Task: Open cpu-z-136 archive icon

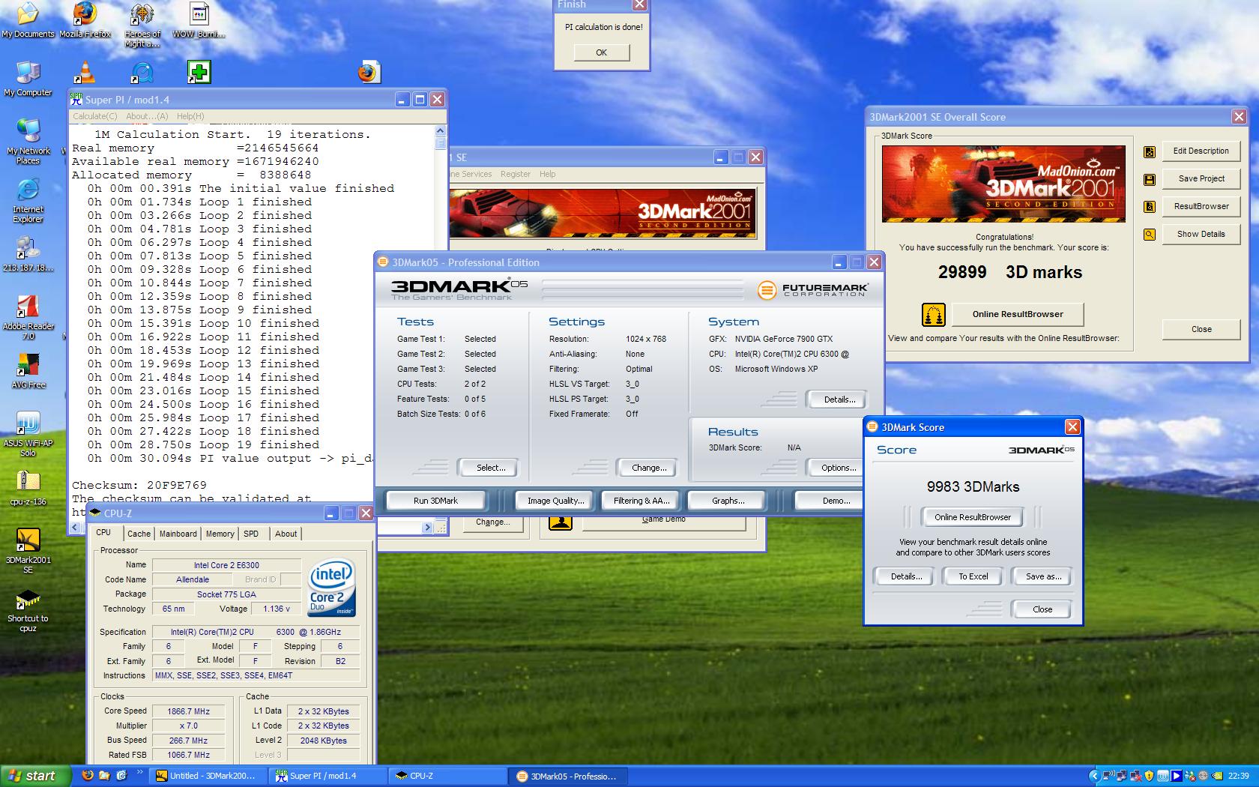Action: point(28,488)
